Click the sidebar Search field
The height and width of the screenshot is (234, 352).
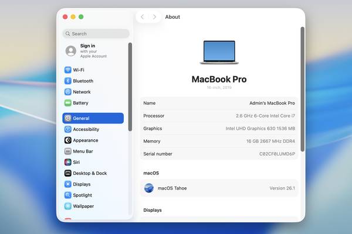pos(96,34)
